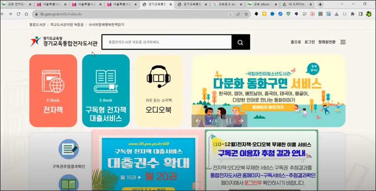
Task: Open the extensions puzzle icon
Action: click(353, 14)
